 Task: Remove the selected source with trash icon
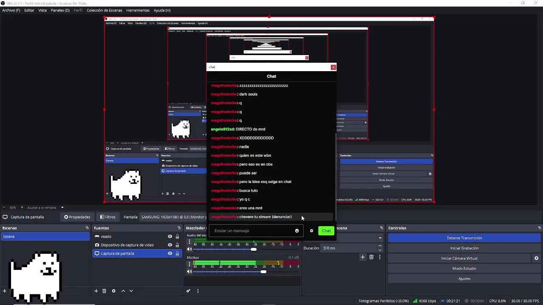tap(104, 291)
